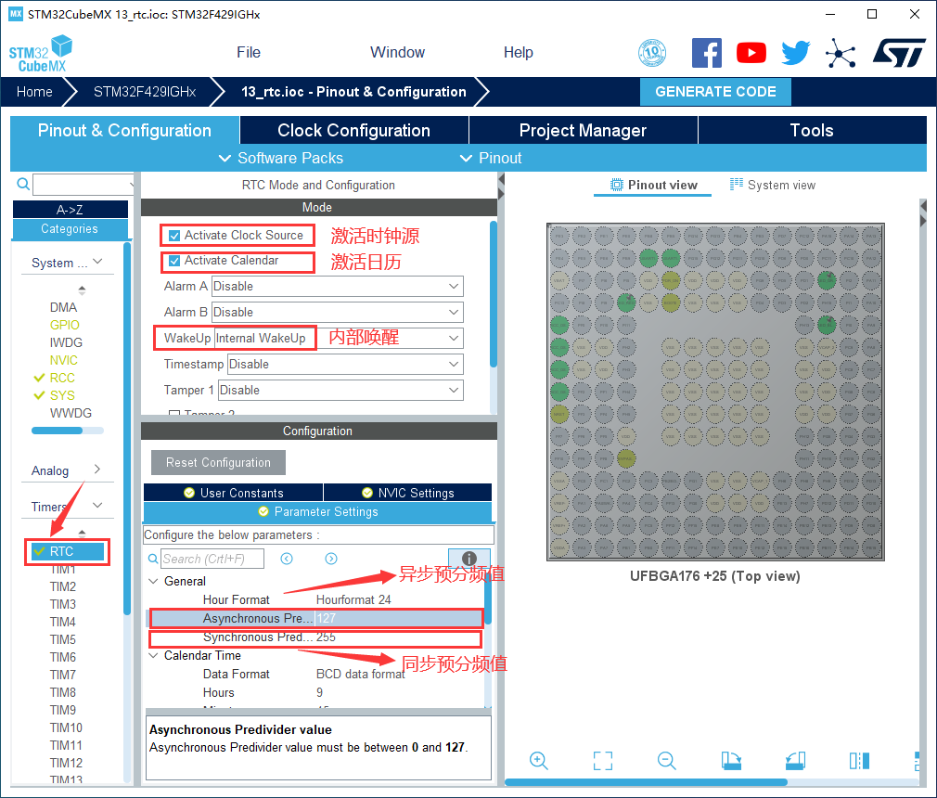This screenshot has width=937, height=798.
Task: Zoom in on the pinout view
Action: coord(538,760)
